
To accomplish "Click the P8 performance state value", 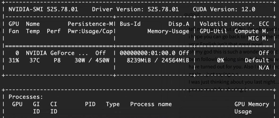I will coord(57,60).
